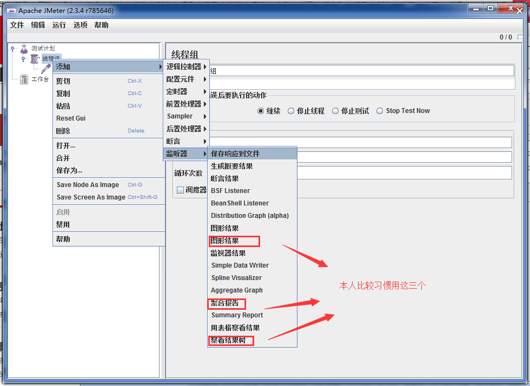Choose 剪切 from the context menu
This screenshot has height=386, width=530.
tap(109, 81)
